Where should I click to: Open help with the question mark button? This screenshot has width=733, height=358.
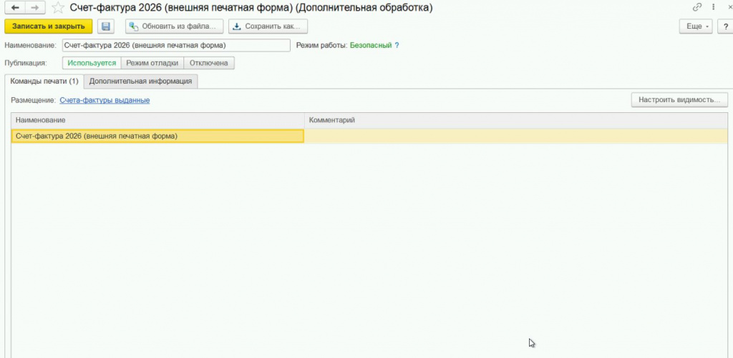[726, 26]
